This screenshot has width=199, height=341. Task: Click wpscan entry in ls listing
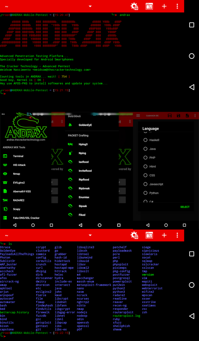[x=147, y=295]
